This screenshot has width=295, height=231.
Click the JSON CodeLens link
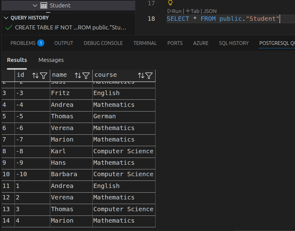(x=210, y=11)
